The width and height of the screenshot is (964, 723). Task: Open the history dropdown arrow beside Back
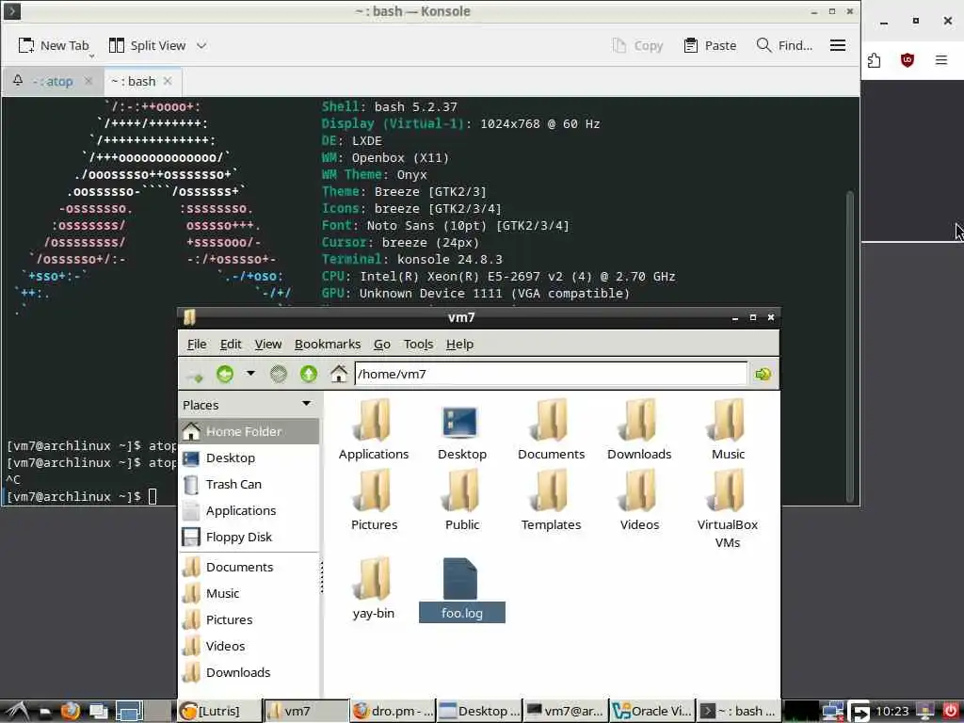click(250, 373)
